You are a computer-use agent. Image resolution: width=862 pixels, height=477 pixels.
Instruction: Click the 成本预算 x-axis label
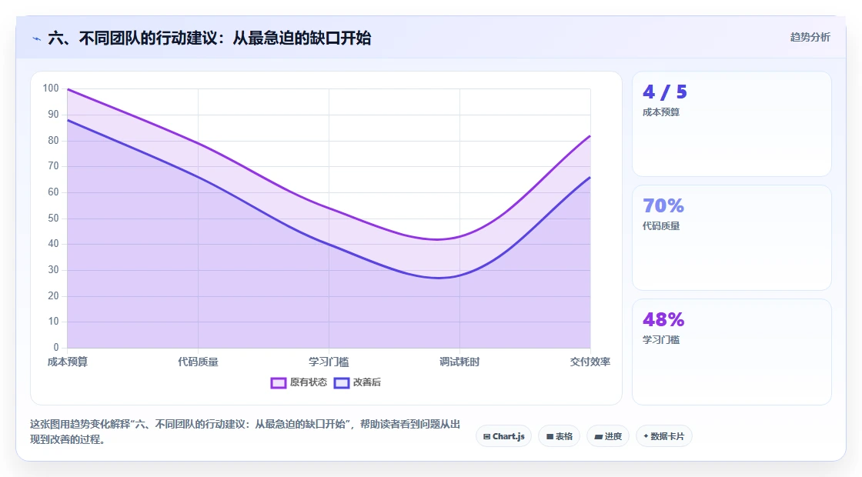point(68,362)
